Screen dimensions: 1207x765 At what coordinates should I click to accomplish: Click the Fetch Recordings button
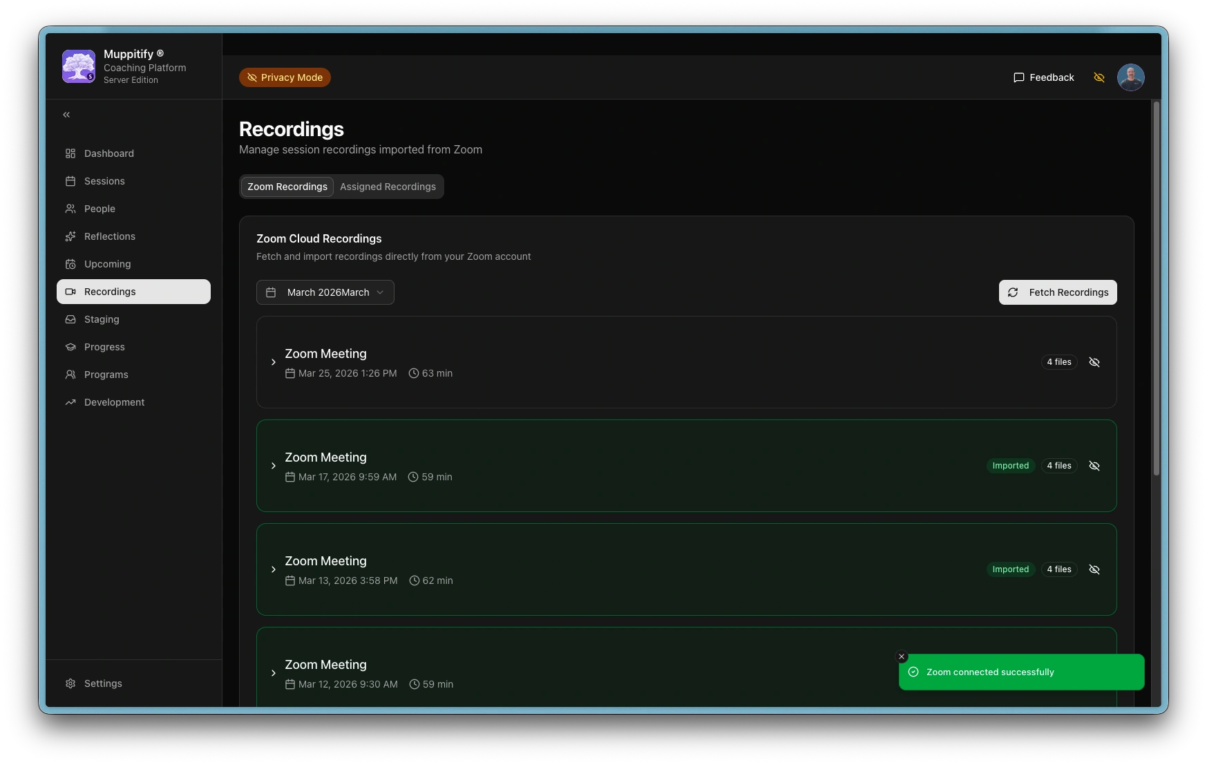1057,292
